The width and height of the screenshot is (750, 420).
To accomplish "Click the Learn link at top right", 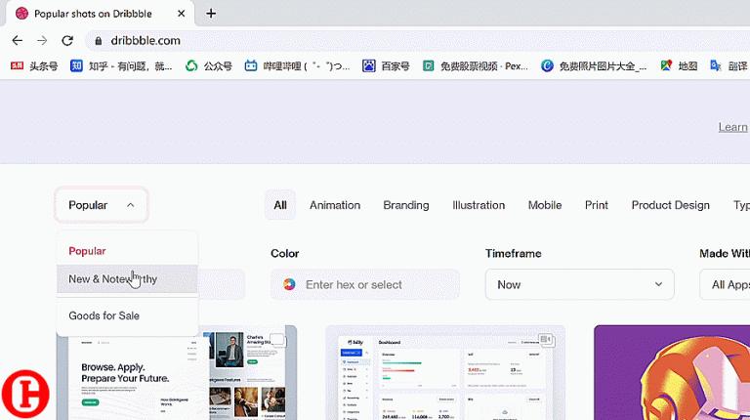I will click(732, 127).
